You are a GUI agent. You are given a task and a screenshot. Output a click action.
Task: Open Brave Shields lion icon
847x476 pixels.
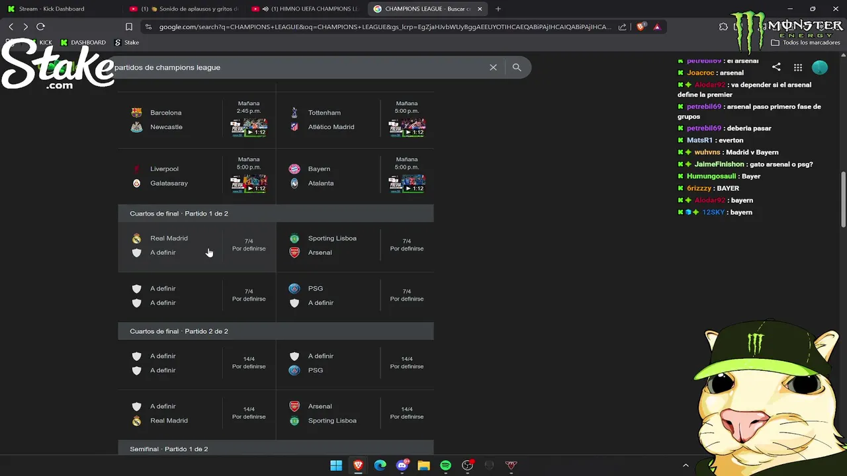[x=641, y=27]
